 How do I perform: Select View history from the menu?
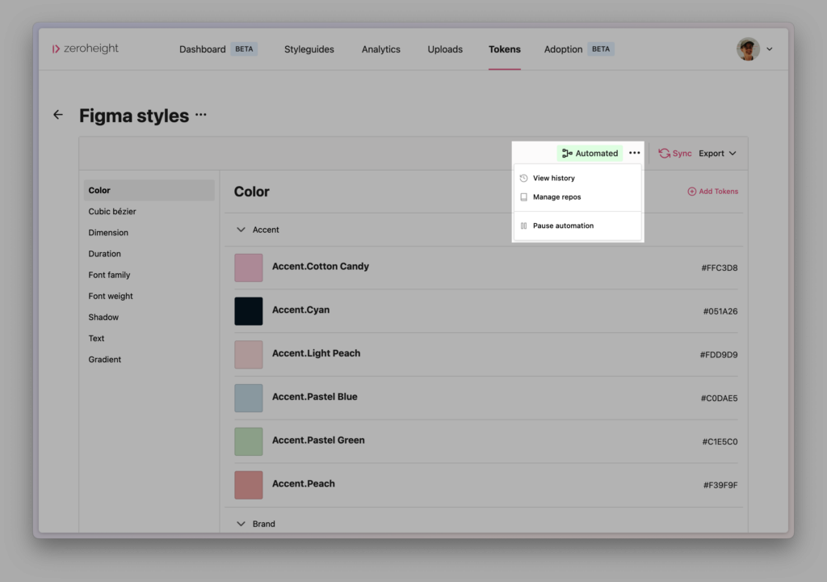[x=577, y=178]
